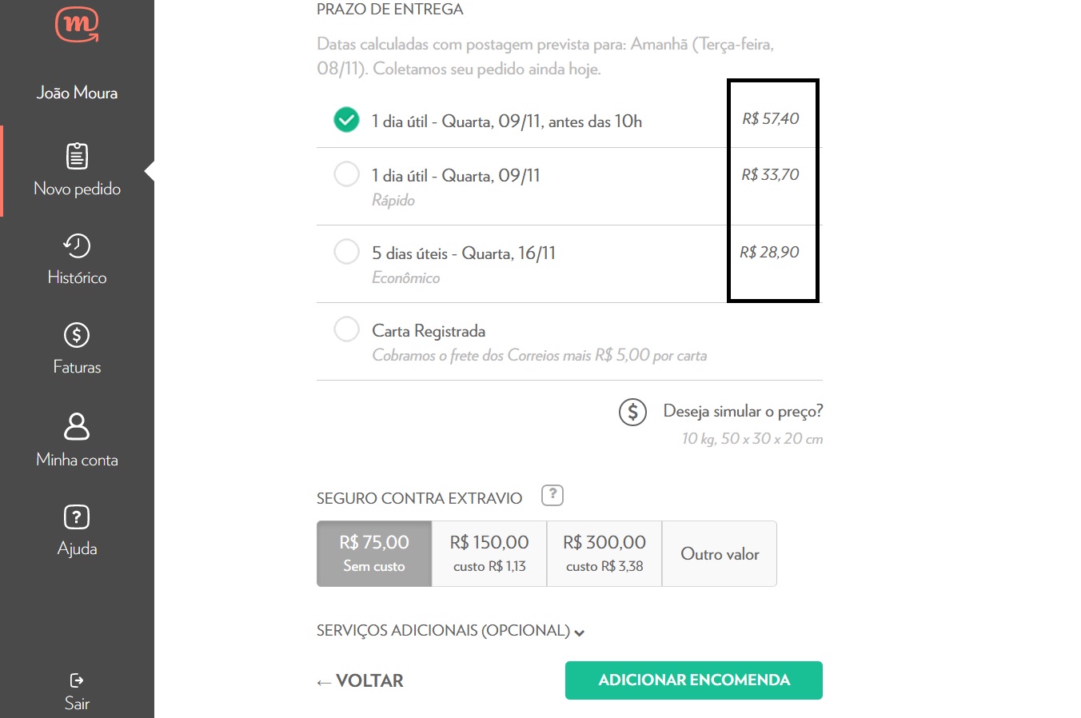Open Faturas dollar icon in sidebar
1081x718 pixels.
click(x=77, y=335)
